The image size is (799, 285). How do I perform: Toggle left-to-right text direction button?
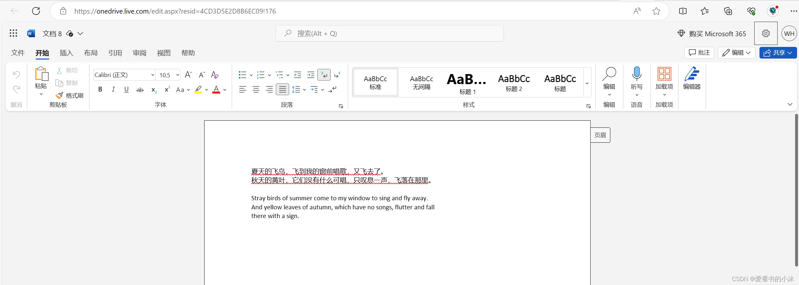(x=324, y=75)
